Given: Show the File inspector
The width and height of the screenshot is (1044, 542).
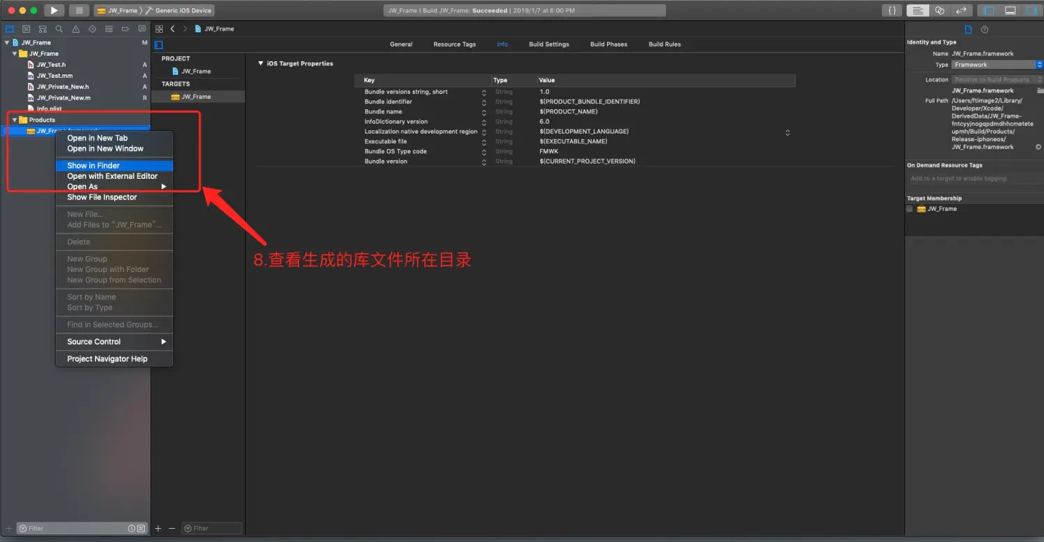Looking at the screenshot, I should pos(968,29).
